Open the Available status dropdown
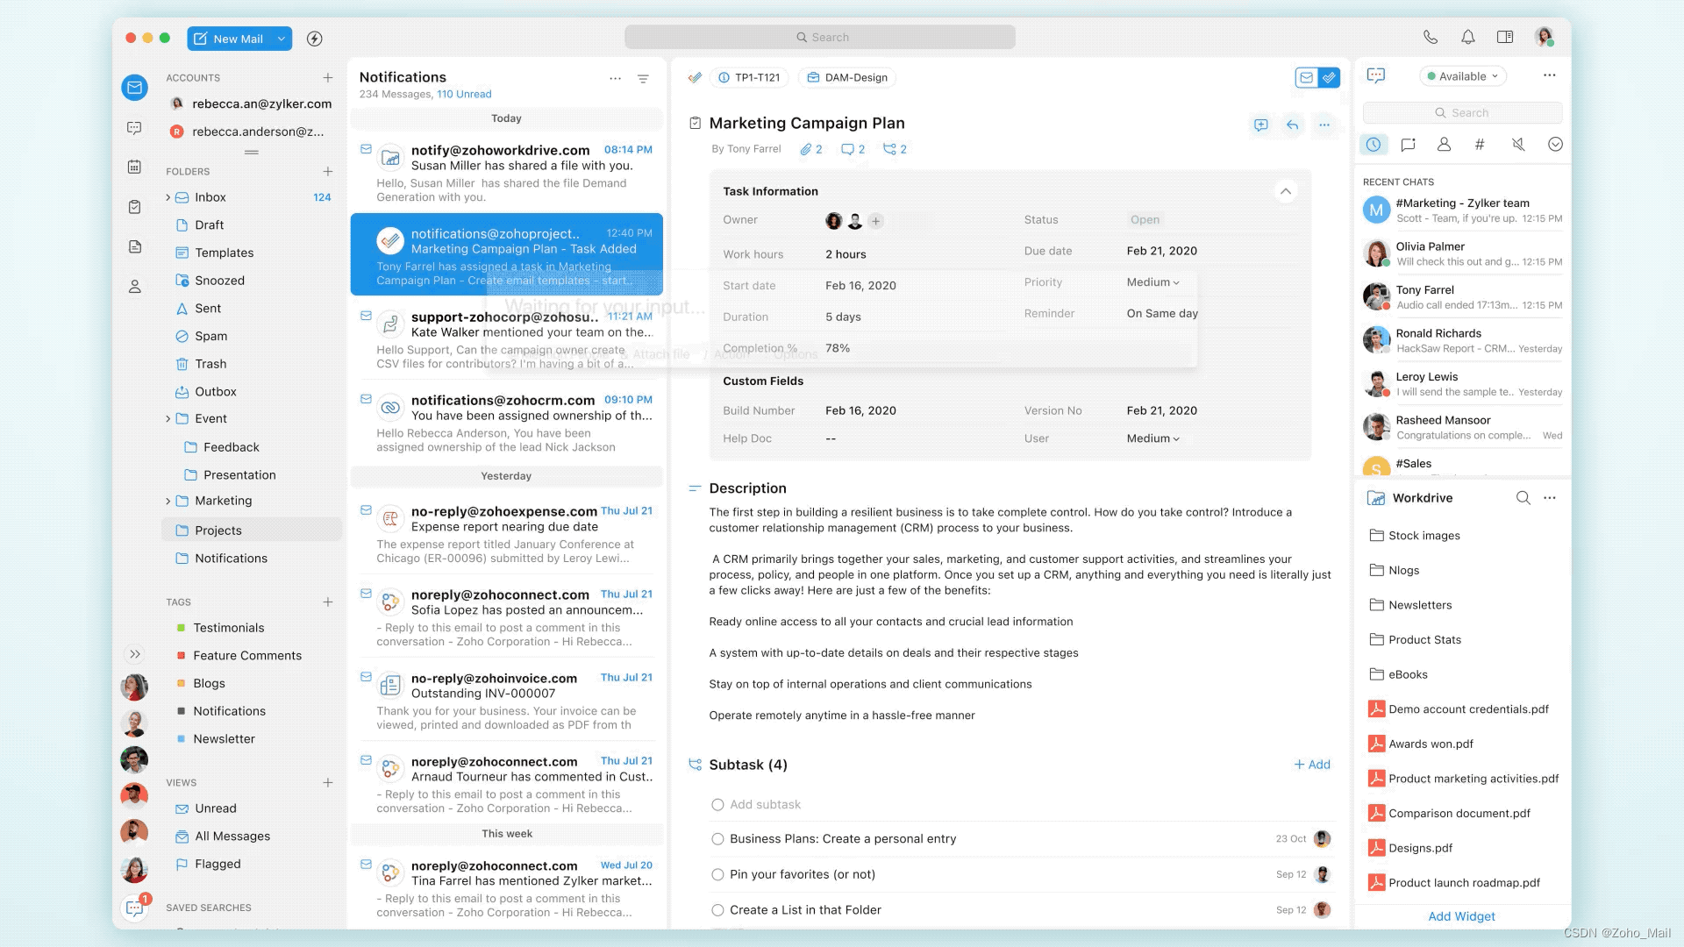1684x947 pixels. 1462,76
